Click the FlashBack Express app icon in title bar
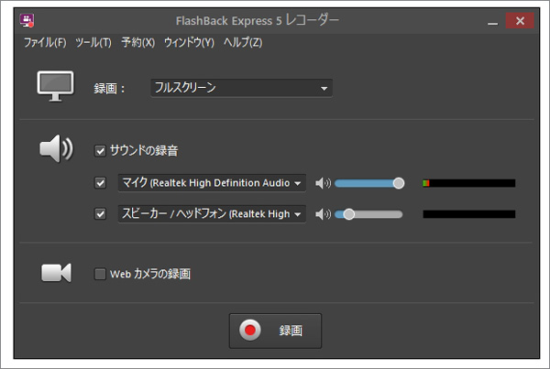This screenshot has width=550, height=369. pos(27,20)
